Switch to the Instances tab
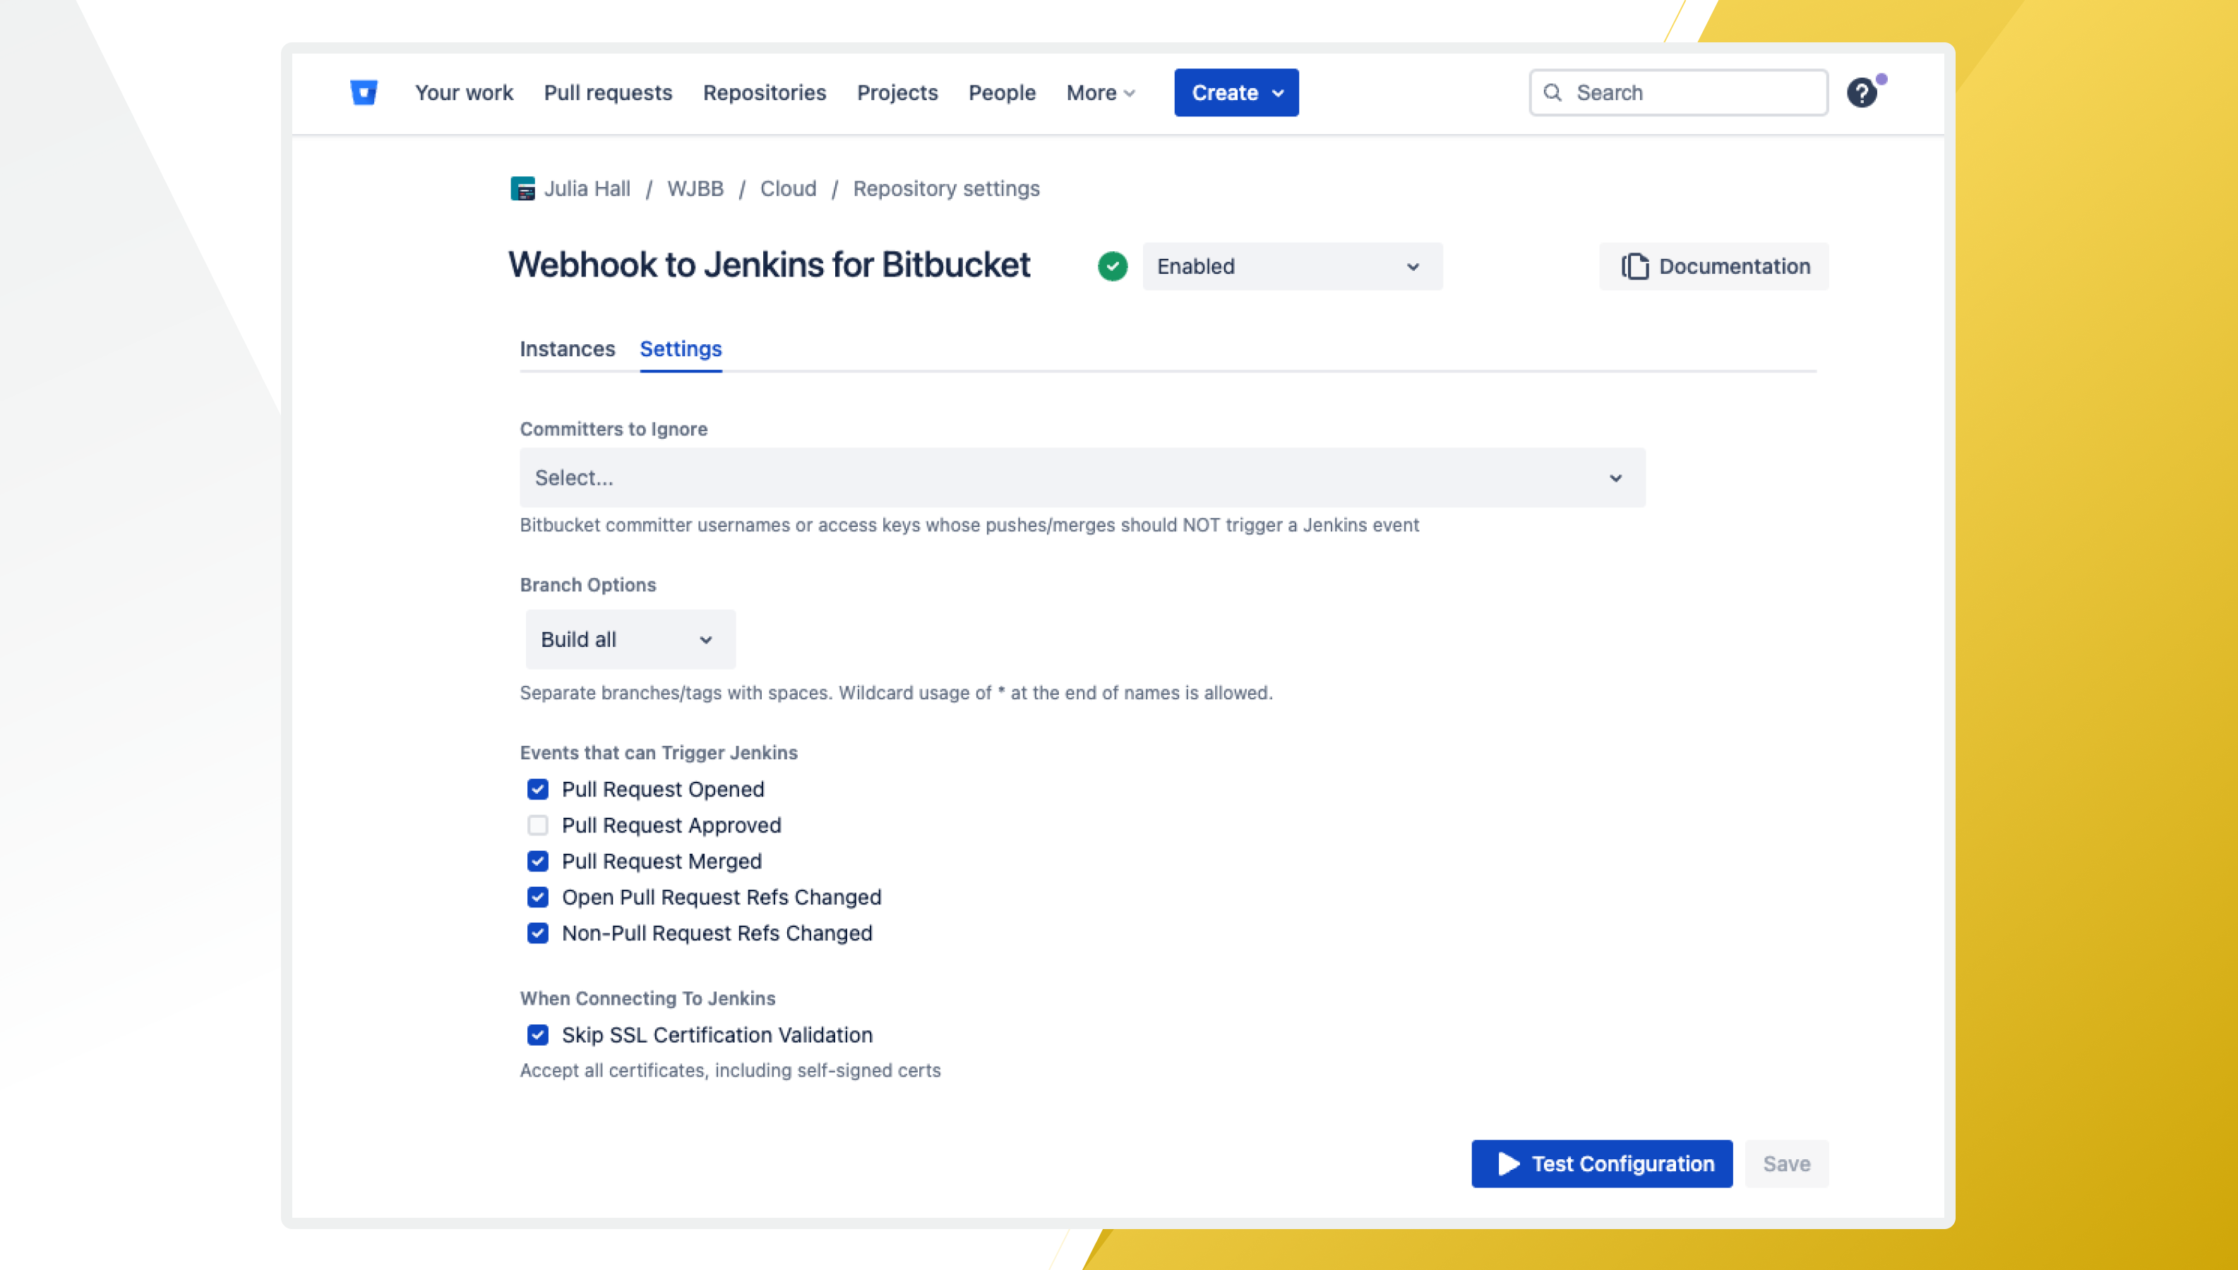This screenshot has height=1270, width=2238. (x=568, y=349)
